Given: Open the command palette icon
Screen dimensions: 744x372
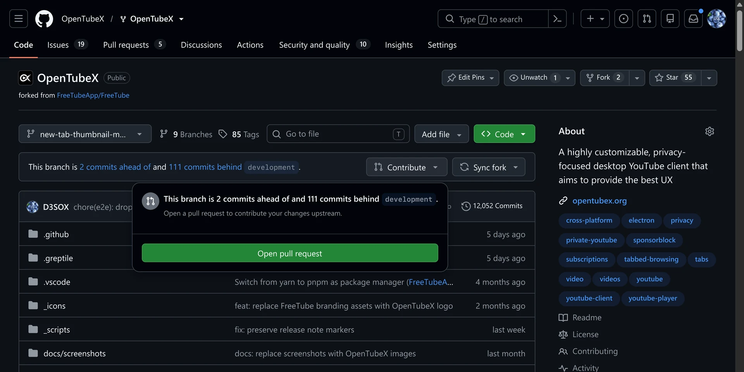Looking at the screenshot, I should [x=557, y=19].
